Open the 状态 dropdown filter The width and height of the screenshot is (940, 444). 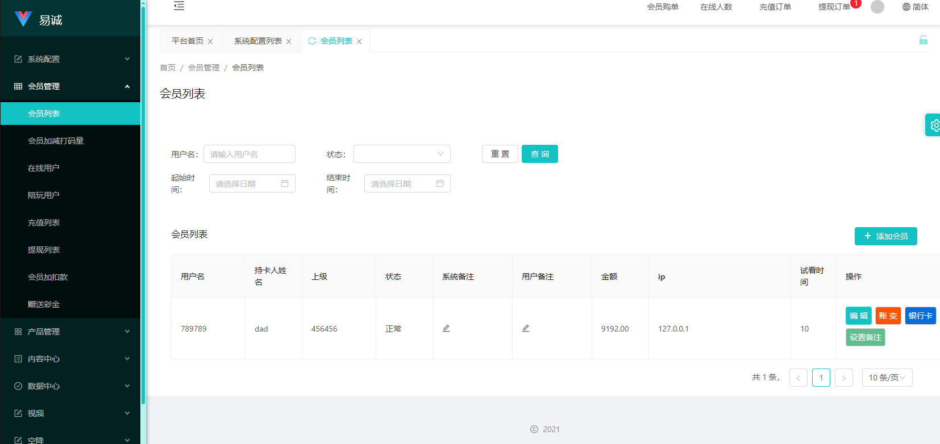[x=402, y=154]
